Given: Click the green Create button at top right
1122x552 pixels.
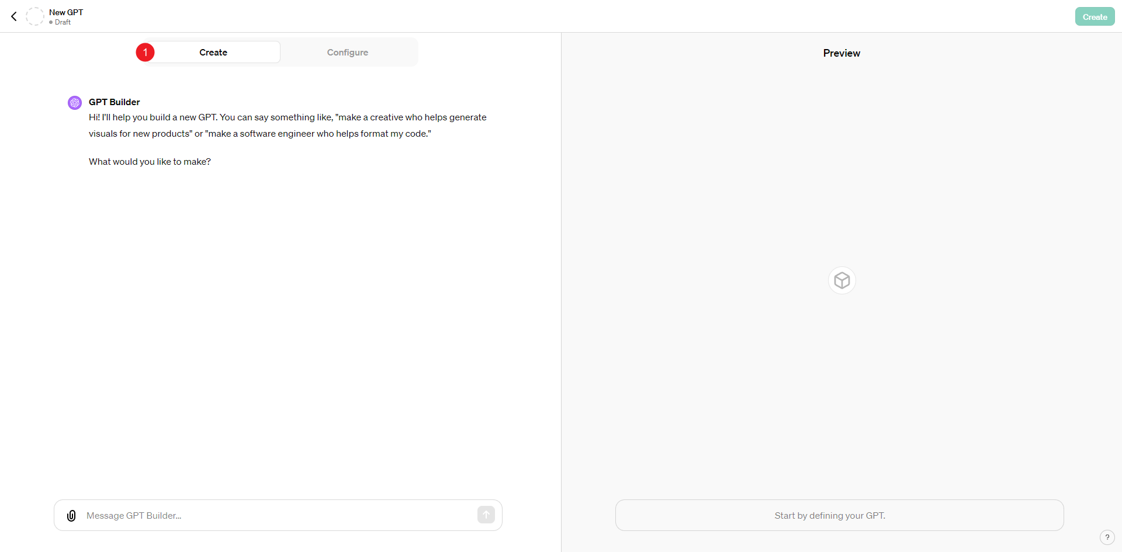Looking at the screenshot, I should pyautogui.click(x=1095, y=17).
